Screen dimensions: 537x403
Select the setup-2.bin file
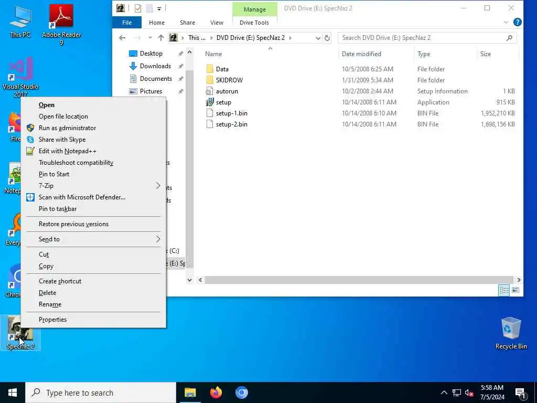tap(231, 124)
